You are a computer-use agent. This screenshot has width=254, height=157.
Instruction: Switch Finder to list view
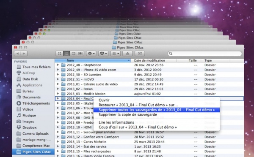(x=66, y=54)
